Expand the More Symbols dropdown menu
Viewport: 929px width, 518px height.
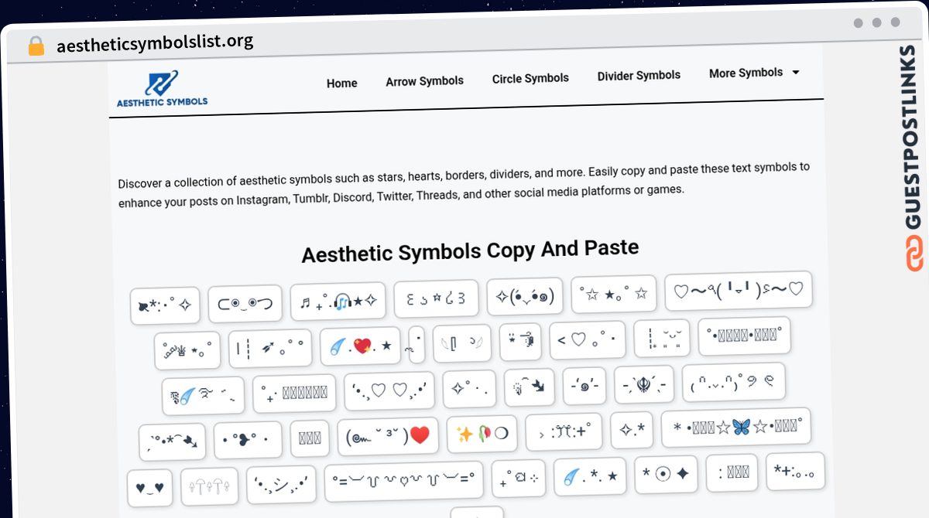tap(746, 73)
